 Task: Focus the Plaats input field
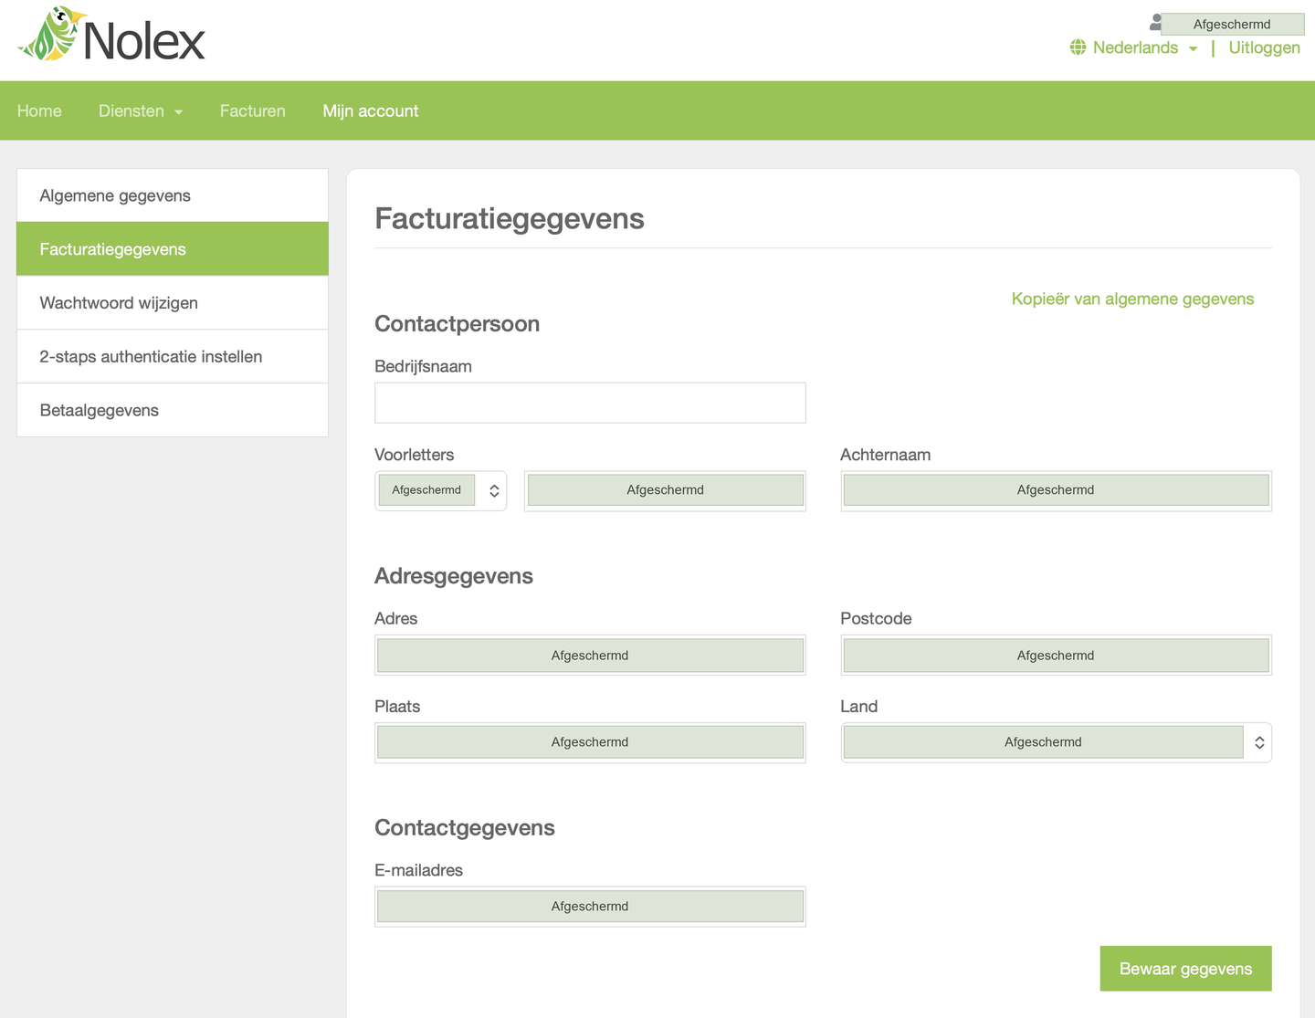[590, 742]
